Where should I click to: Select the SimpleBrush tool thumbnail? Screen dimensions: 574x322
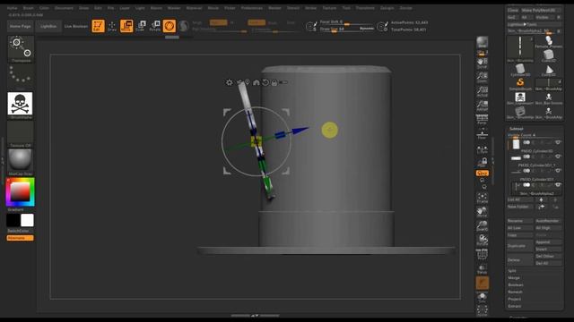click(x=520, y=84)
